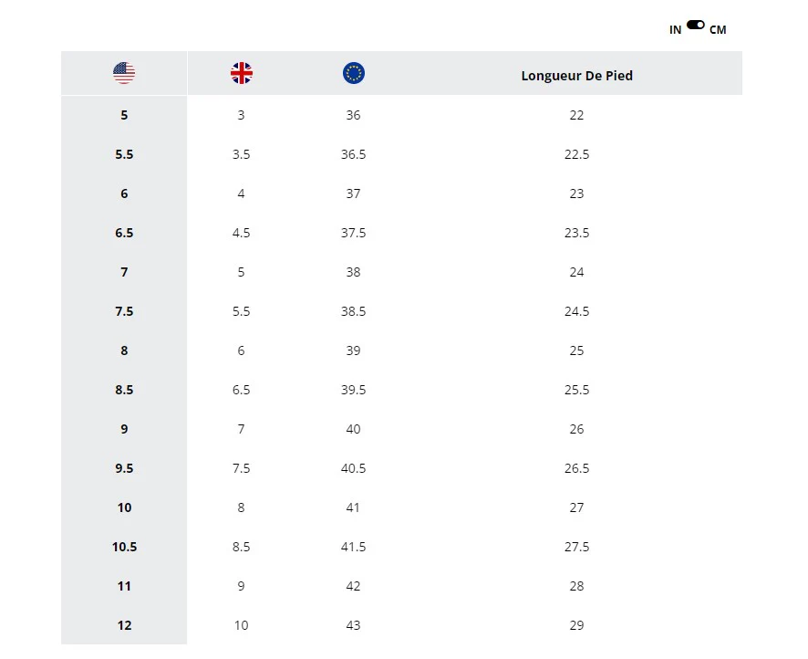Click the European Union flag icon
The width and height of the screenshot is (808, 659).
tap(354, 73)
